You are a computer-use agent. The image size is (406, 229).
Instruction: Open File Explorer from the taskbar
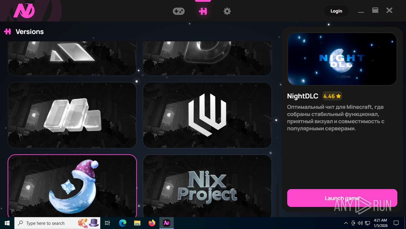[137, 223]
